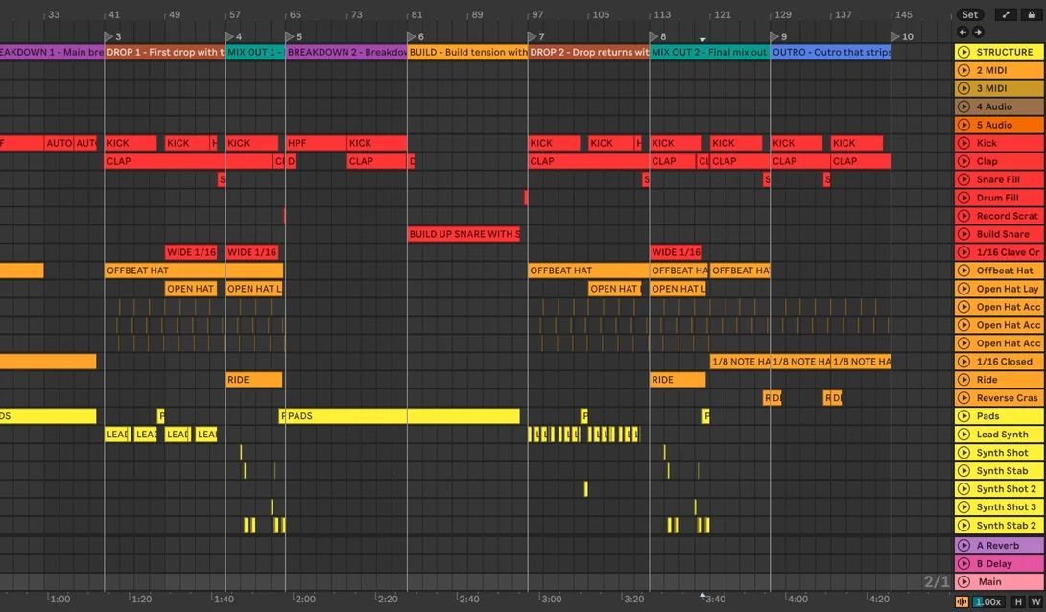Screen dimensions: 1046x612
Task: Unfold the Drum Fill track
Action: [963, 198]
